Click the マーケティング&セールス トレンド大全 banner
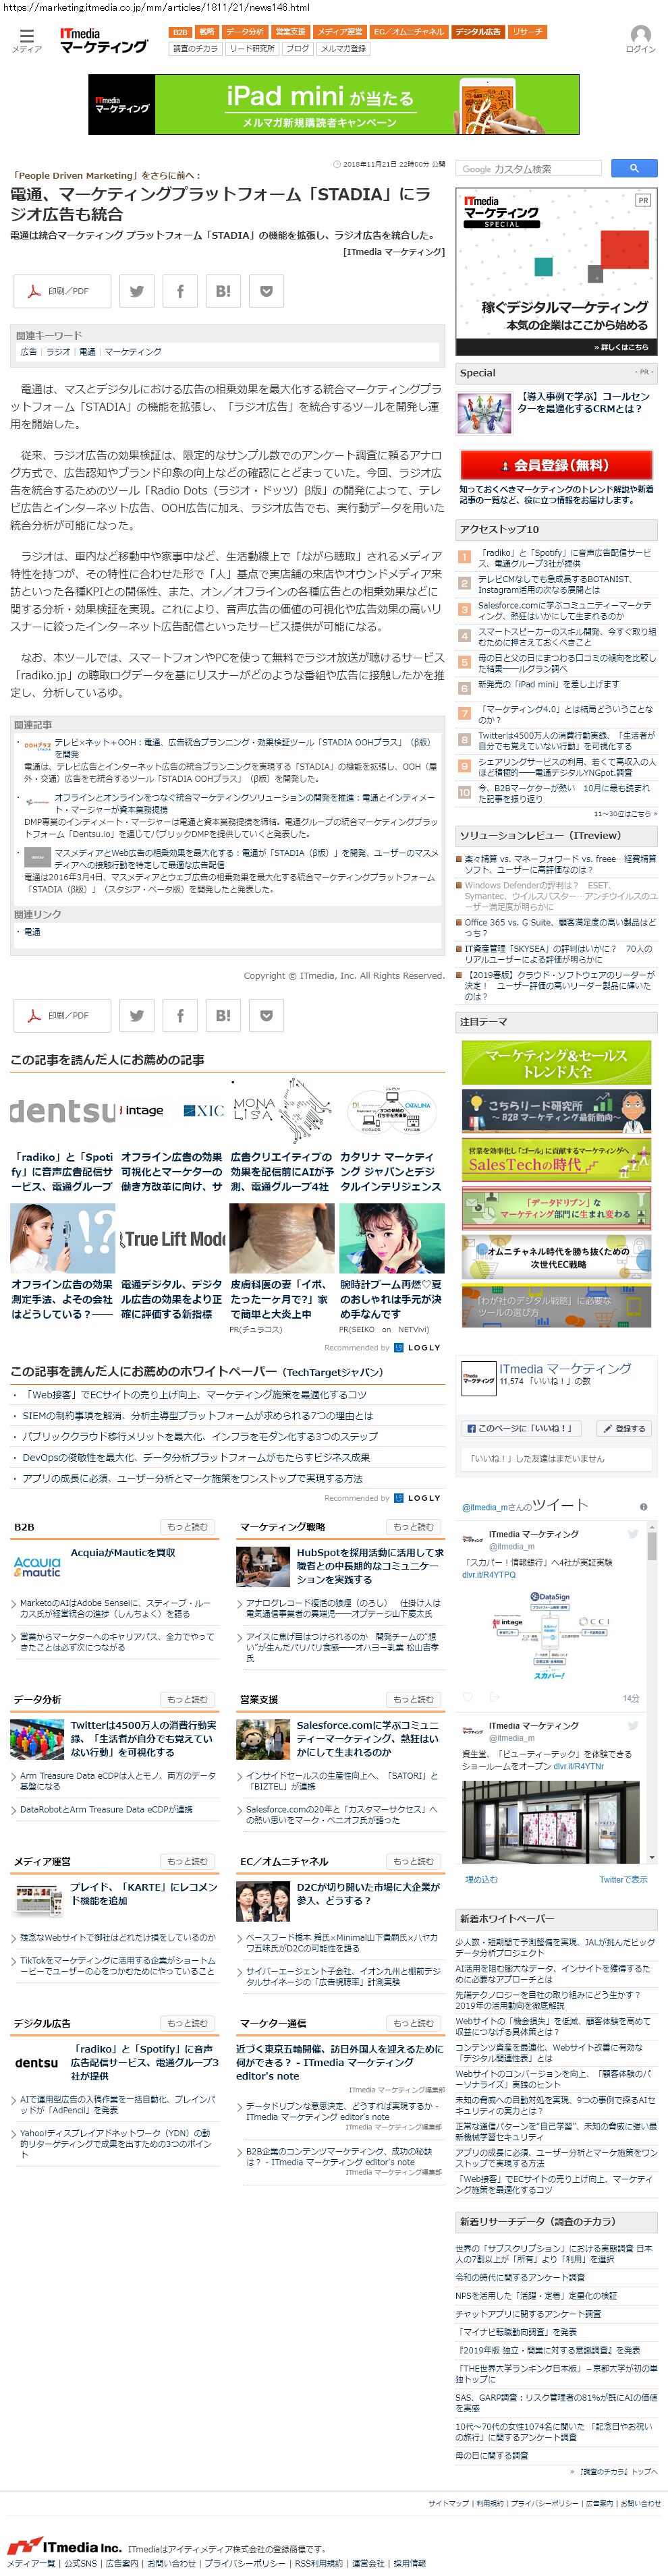 coord(556,1062)
